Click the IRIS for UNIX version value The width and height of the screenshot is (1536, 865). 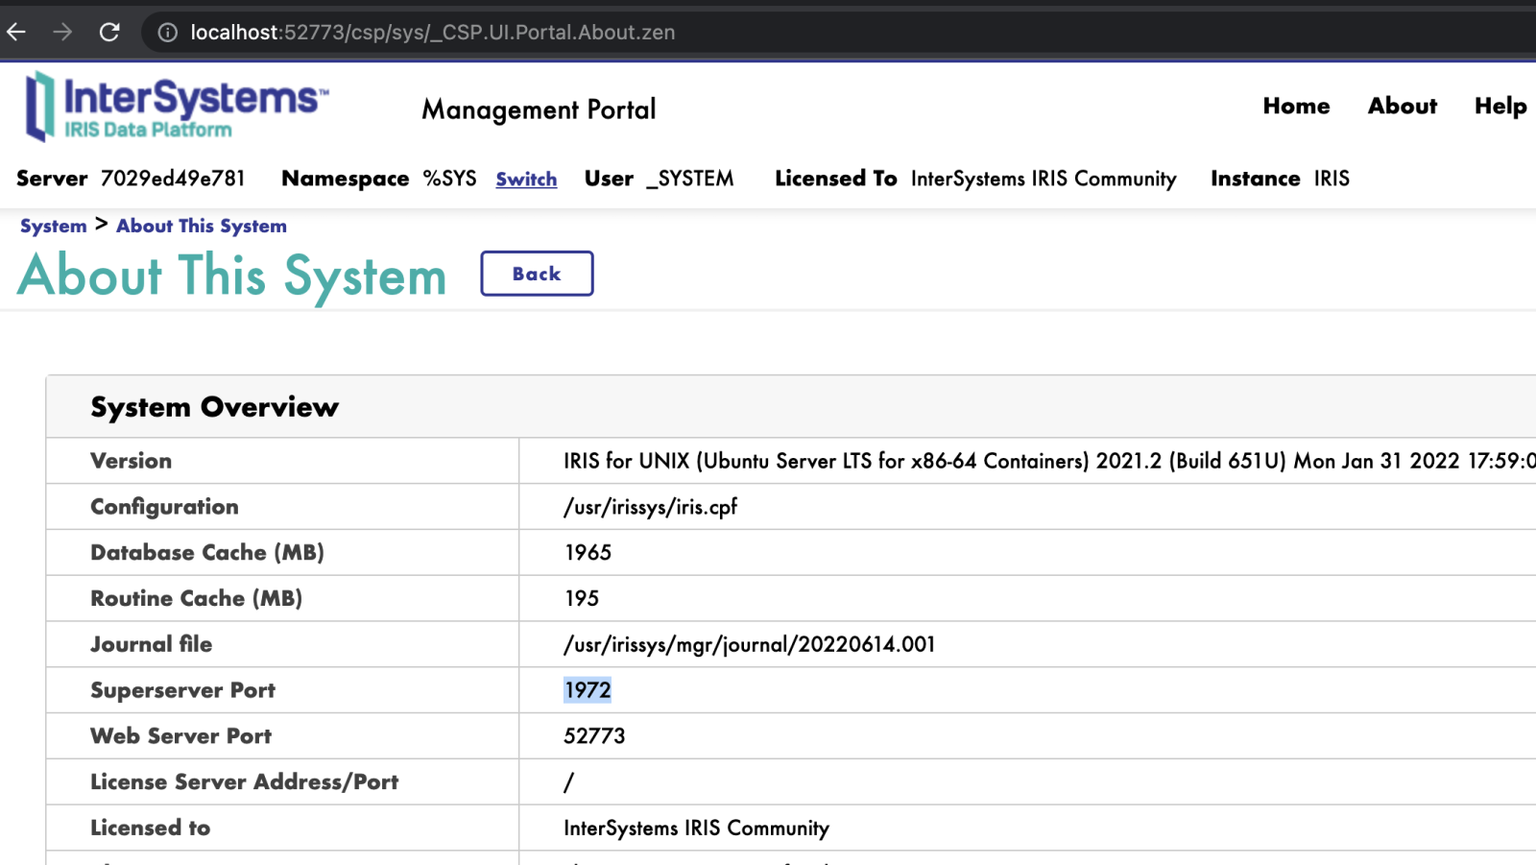click(x=1049, y=461)
